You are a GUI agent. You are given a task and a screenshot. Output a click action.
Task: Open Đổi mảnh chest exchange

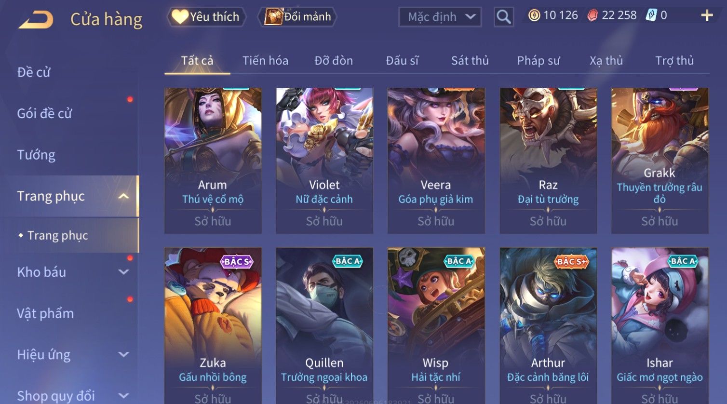pos(298,17)
